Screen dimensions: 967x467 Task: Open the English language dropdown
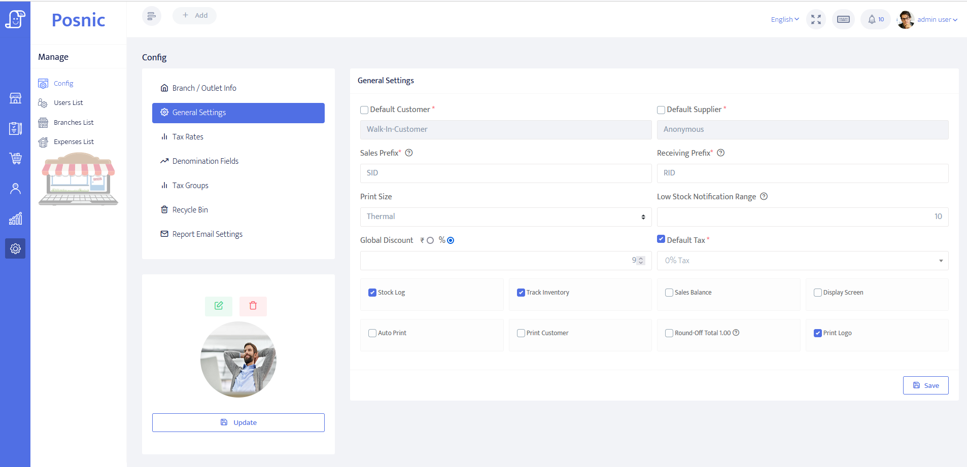click(x=784, y=19)
